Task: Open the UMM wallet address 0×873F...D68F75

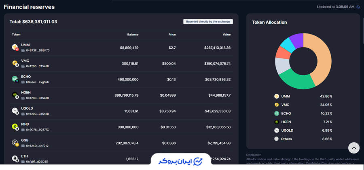Action: pyautogui.click(x=37, y=50)
